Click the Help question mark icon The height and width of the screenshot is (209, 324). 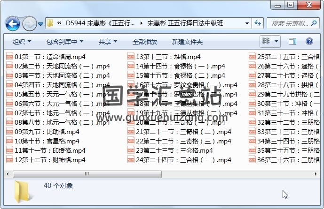(309, 41)
